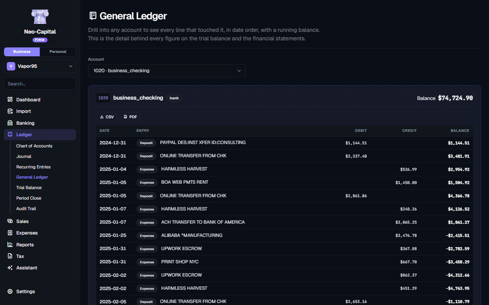
Task: Click the Sales banknote icon
Action: click(10, 221)
